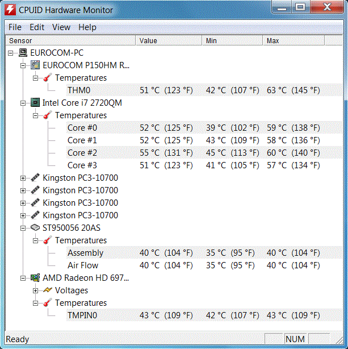Expand the first Kingston PC3-10700 node
Viewport: 348px width, 349px height.
coord(23,178)
